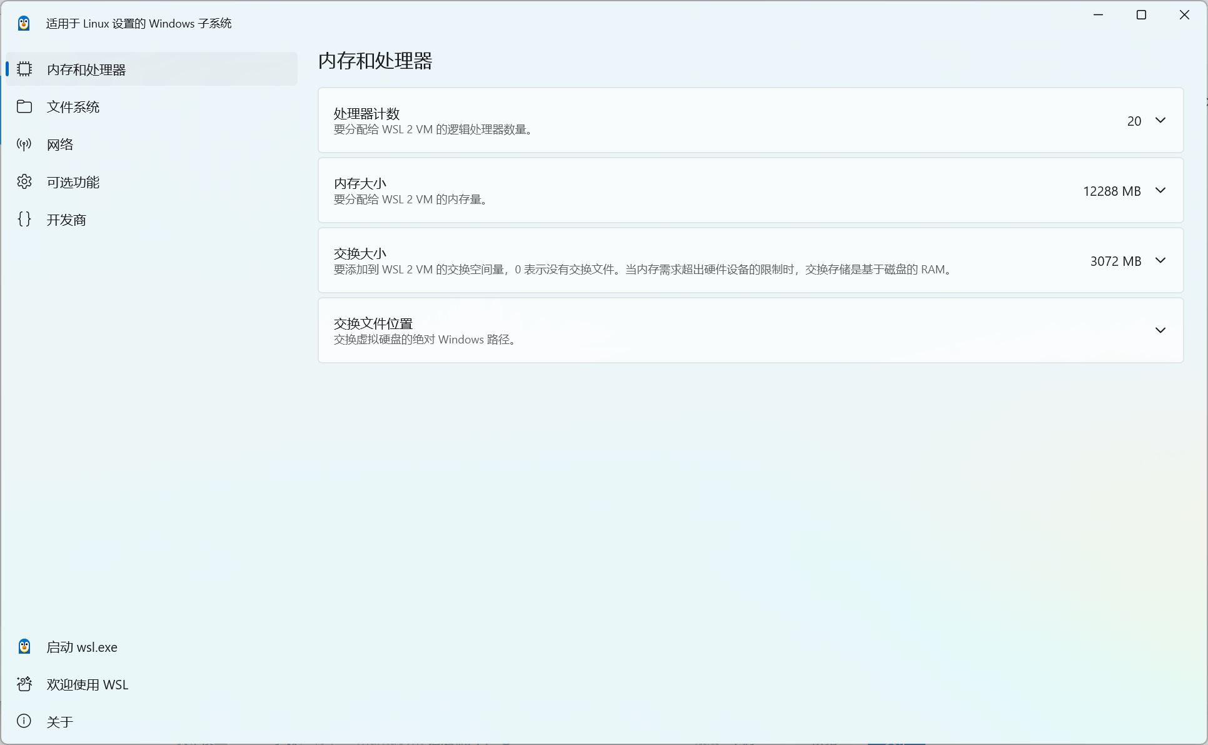Click the waving penguin icon beside 欢迎使用 WSL
This screenshot has width=1208, height=745.
(x=24, y=684)
